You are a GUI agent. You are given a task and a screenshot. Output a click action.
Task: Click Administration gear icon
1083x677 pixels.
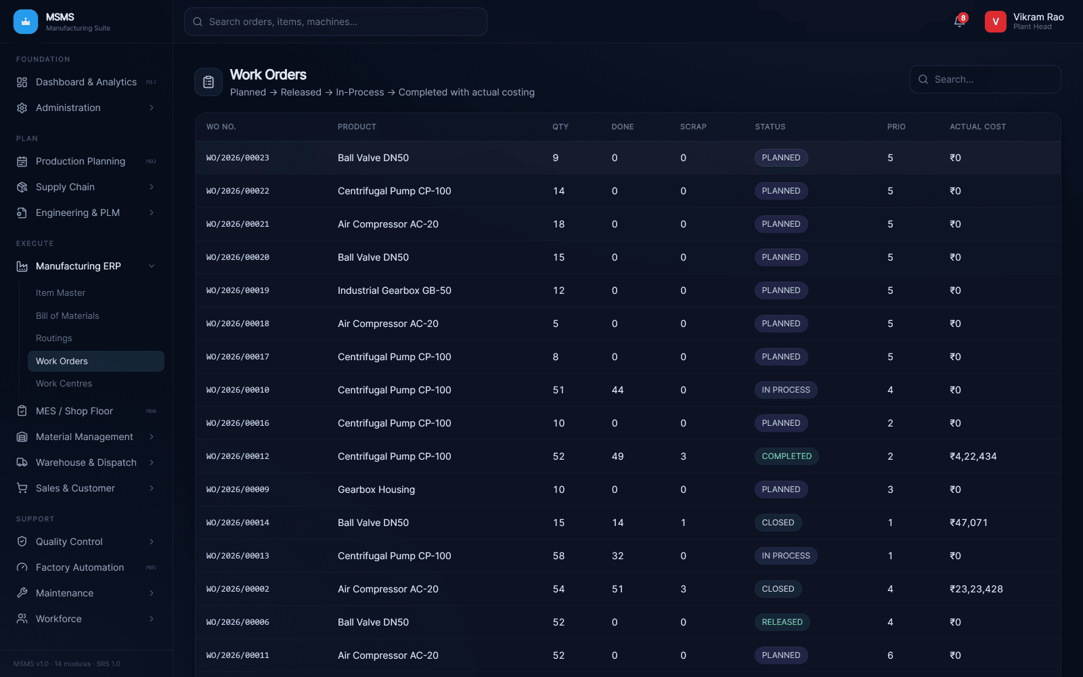pyautogui.click(x=22, y=108)
